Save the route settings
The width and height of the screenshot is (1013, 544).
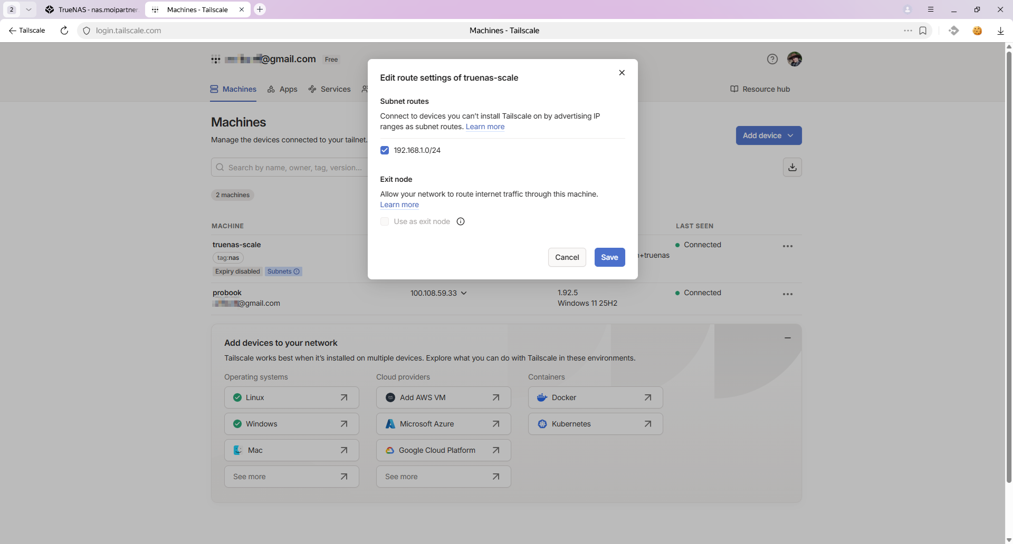(609, 257)
